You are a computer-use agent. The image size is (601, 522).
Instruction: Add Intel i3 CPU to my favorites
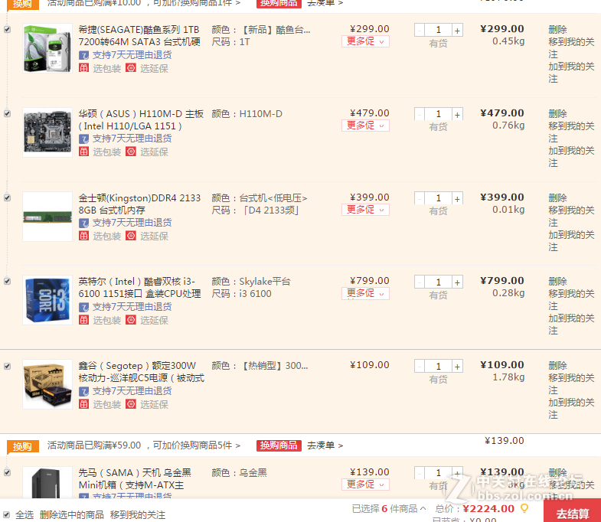571,325
